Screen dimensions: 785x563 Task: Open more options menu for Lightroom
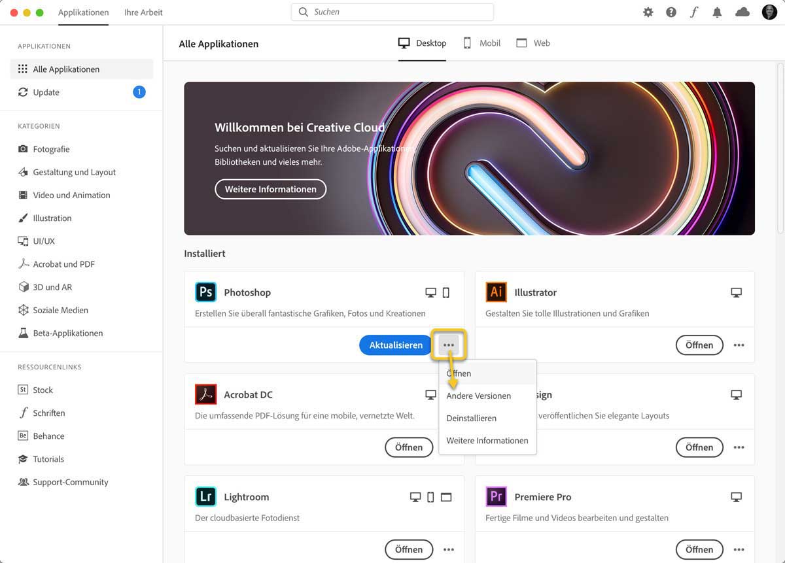coord(449,550)
